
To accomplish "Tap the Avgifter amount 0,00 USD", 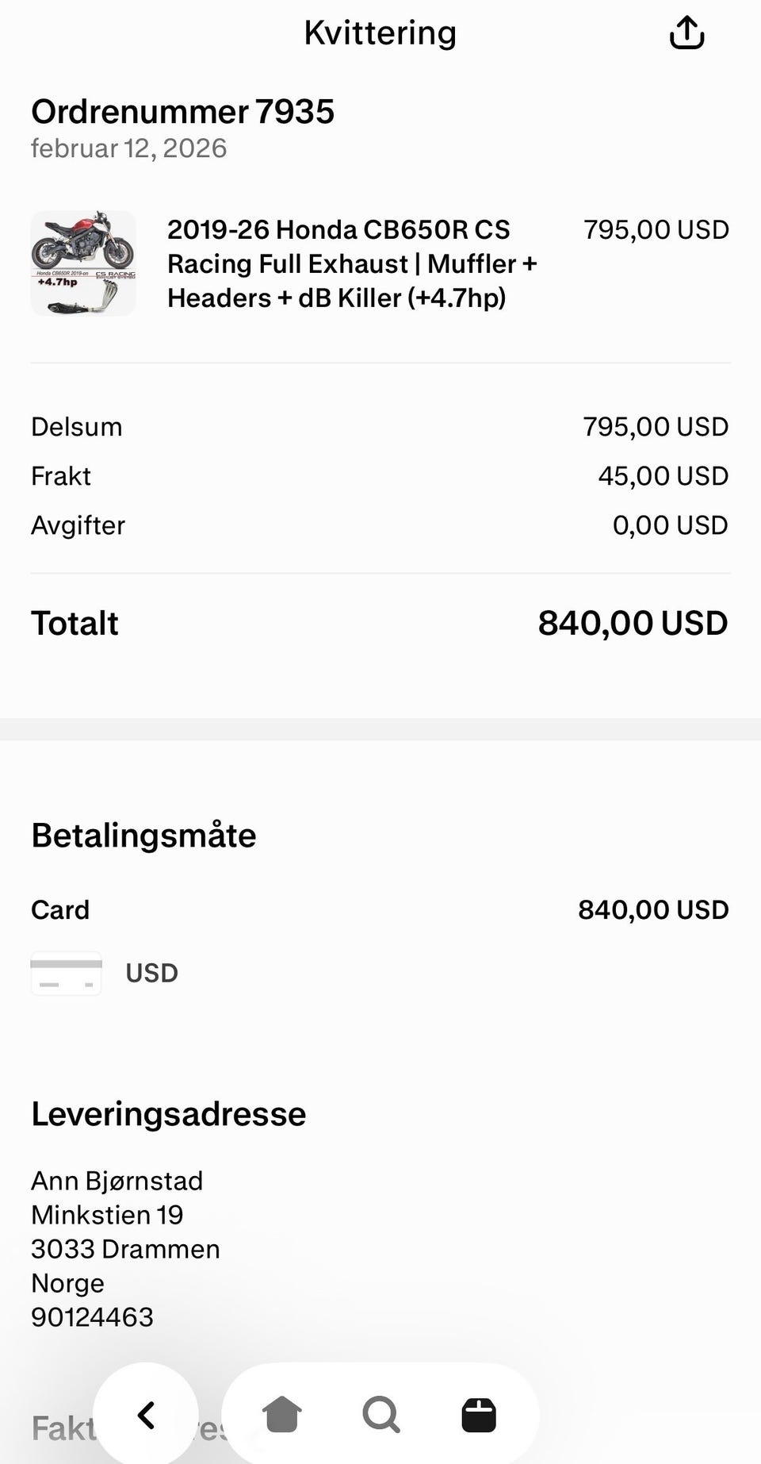I will (x=670, y=525).
